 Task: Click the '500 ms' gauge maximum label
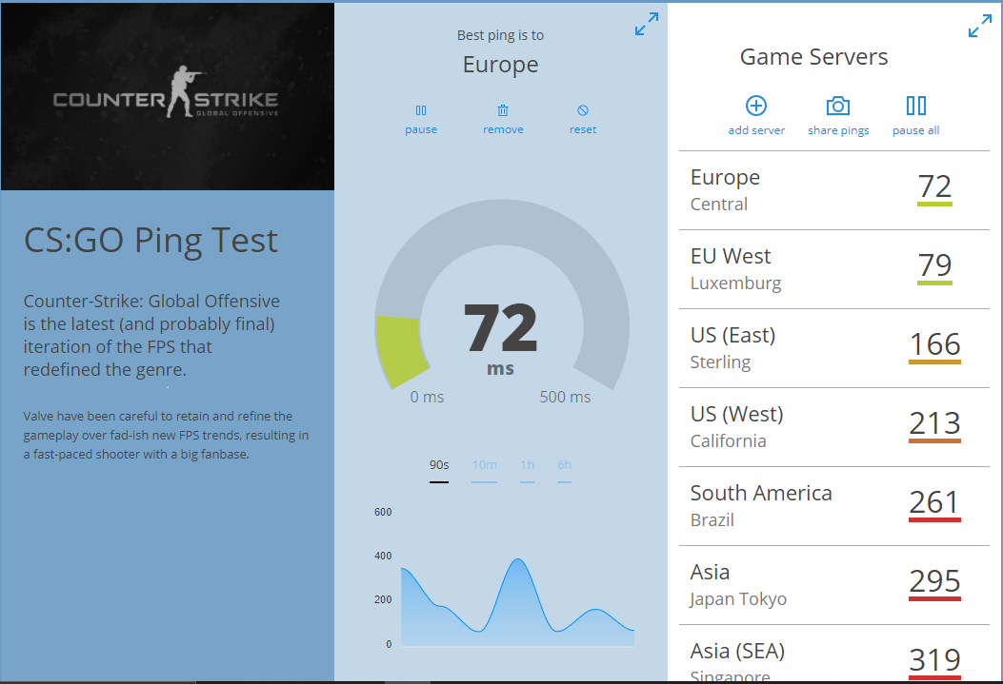point(565,397)
